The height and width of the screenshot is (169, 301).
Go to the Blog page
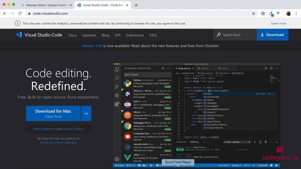[x=105, y=35]
